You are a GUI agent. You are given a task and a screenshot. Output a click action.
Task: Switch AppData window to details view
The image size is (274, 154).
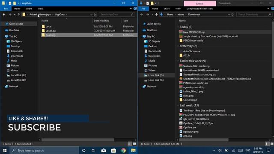tap(129, 144)
